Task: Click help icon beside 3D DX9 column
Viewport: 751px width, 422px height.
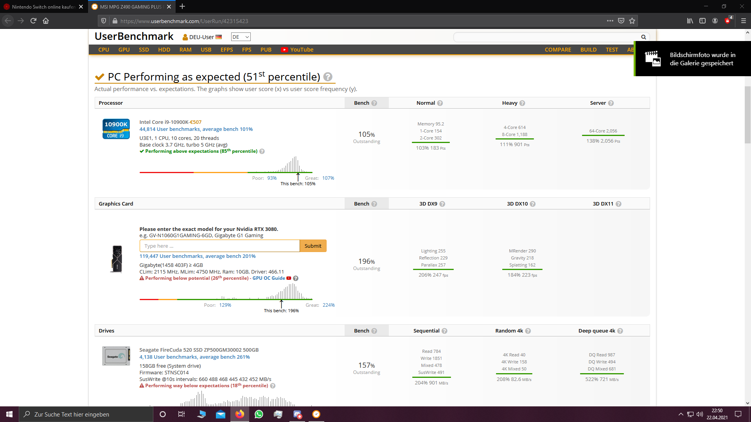Action: click(x=442, y=204)
